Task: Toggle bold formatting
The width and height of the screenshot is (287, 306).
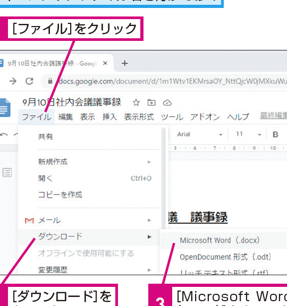Action: tap(275, 134)
